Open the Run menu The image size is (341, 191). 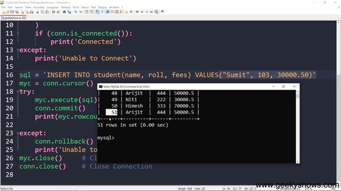94,7
